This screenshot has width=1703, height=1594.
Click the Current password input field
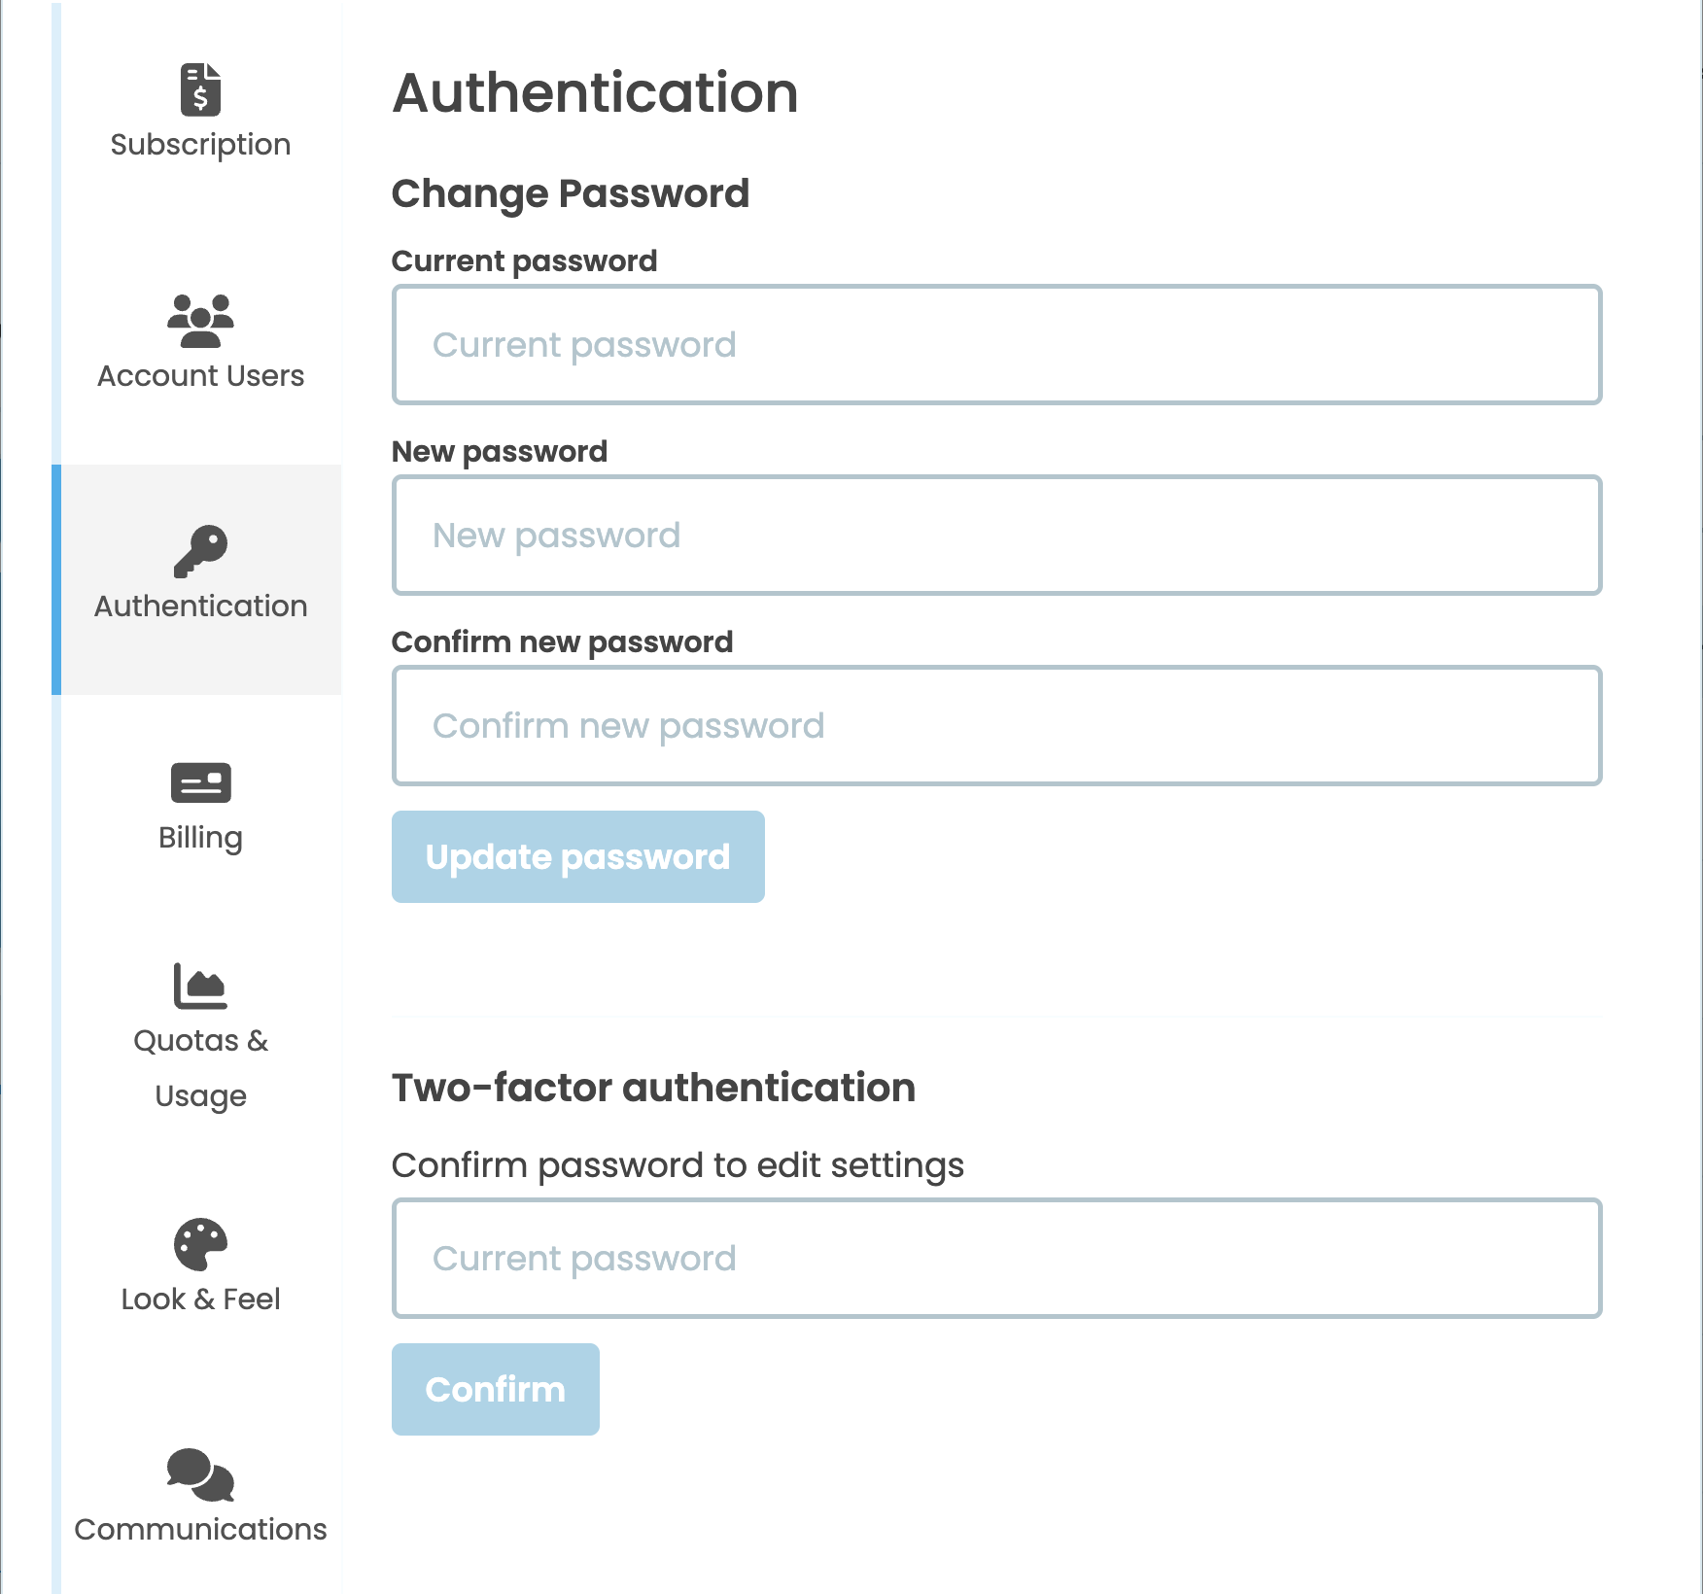995,344
